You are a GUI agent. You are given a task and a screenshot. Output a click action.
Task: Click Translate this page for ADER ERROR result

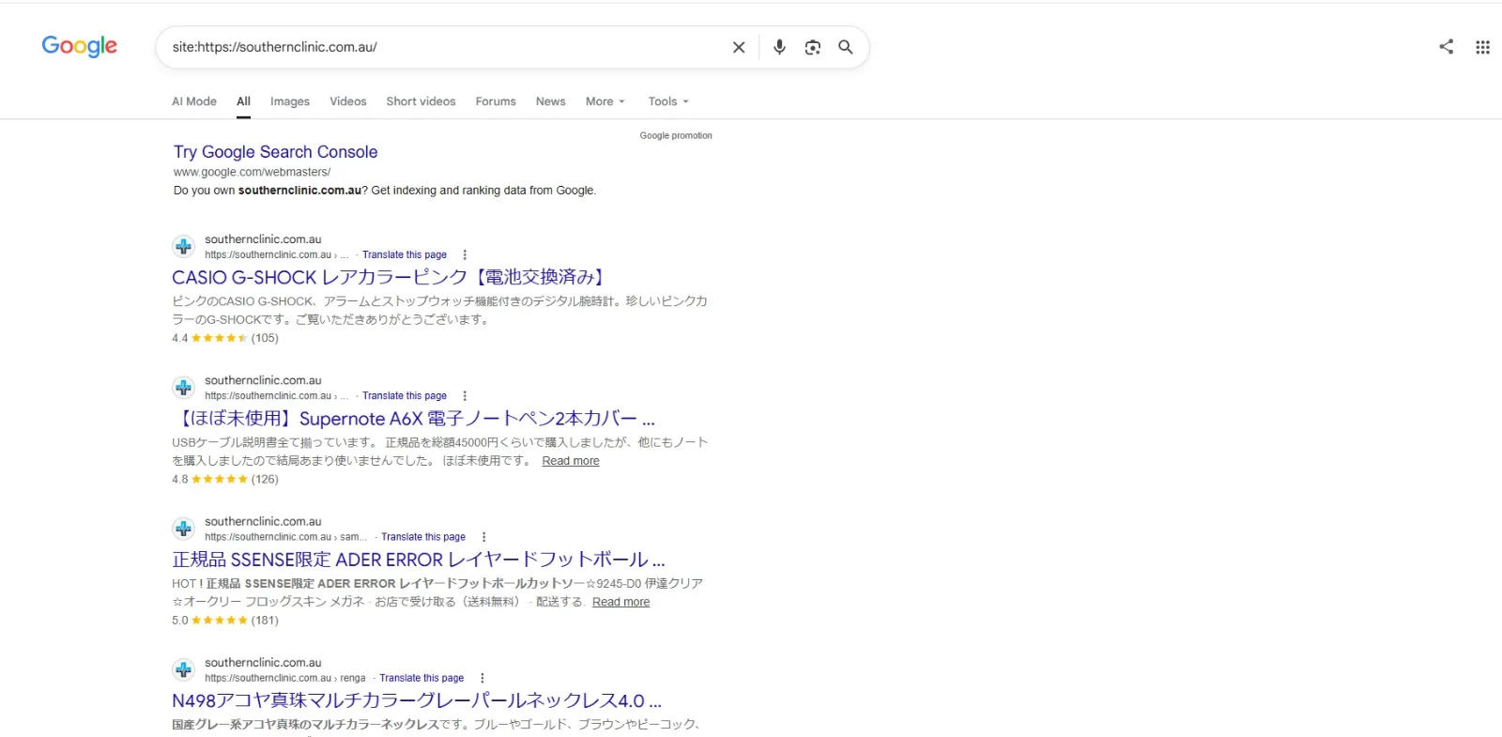423,537
